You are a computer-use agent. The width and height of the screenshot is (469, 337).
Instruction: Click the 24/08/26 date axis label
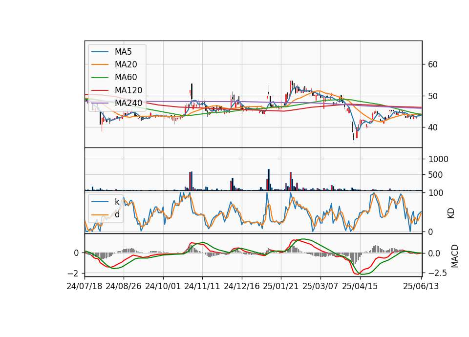(x=124, y=286)
